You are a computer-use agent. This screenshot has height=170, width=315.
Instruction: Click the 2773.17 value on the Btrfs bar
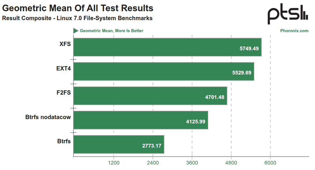[152, 146]
